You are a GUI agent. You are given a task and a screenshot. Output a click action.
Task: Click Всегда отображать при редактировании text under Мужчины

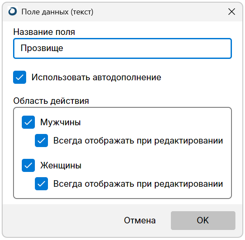point(138,141)
